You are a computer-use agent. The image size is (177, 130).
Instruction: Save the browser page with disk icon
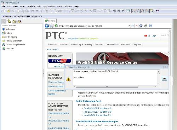[150, 26]
